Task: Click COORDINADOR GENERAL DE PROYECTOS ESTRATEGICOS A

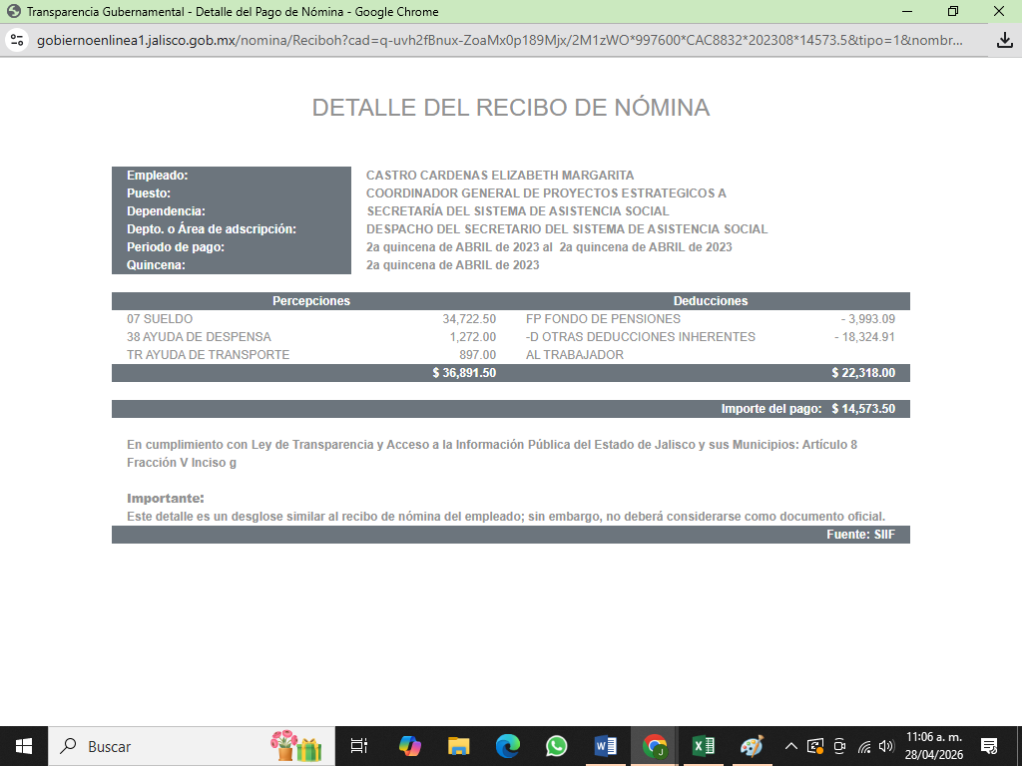Action: pos(546,193)
